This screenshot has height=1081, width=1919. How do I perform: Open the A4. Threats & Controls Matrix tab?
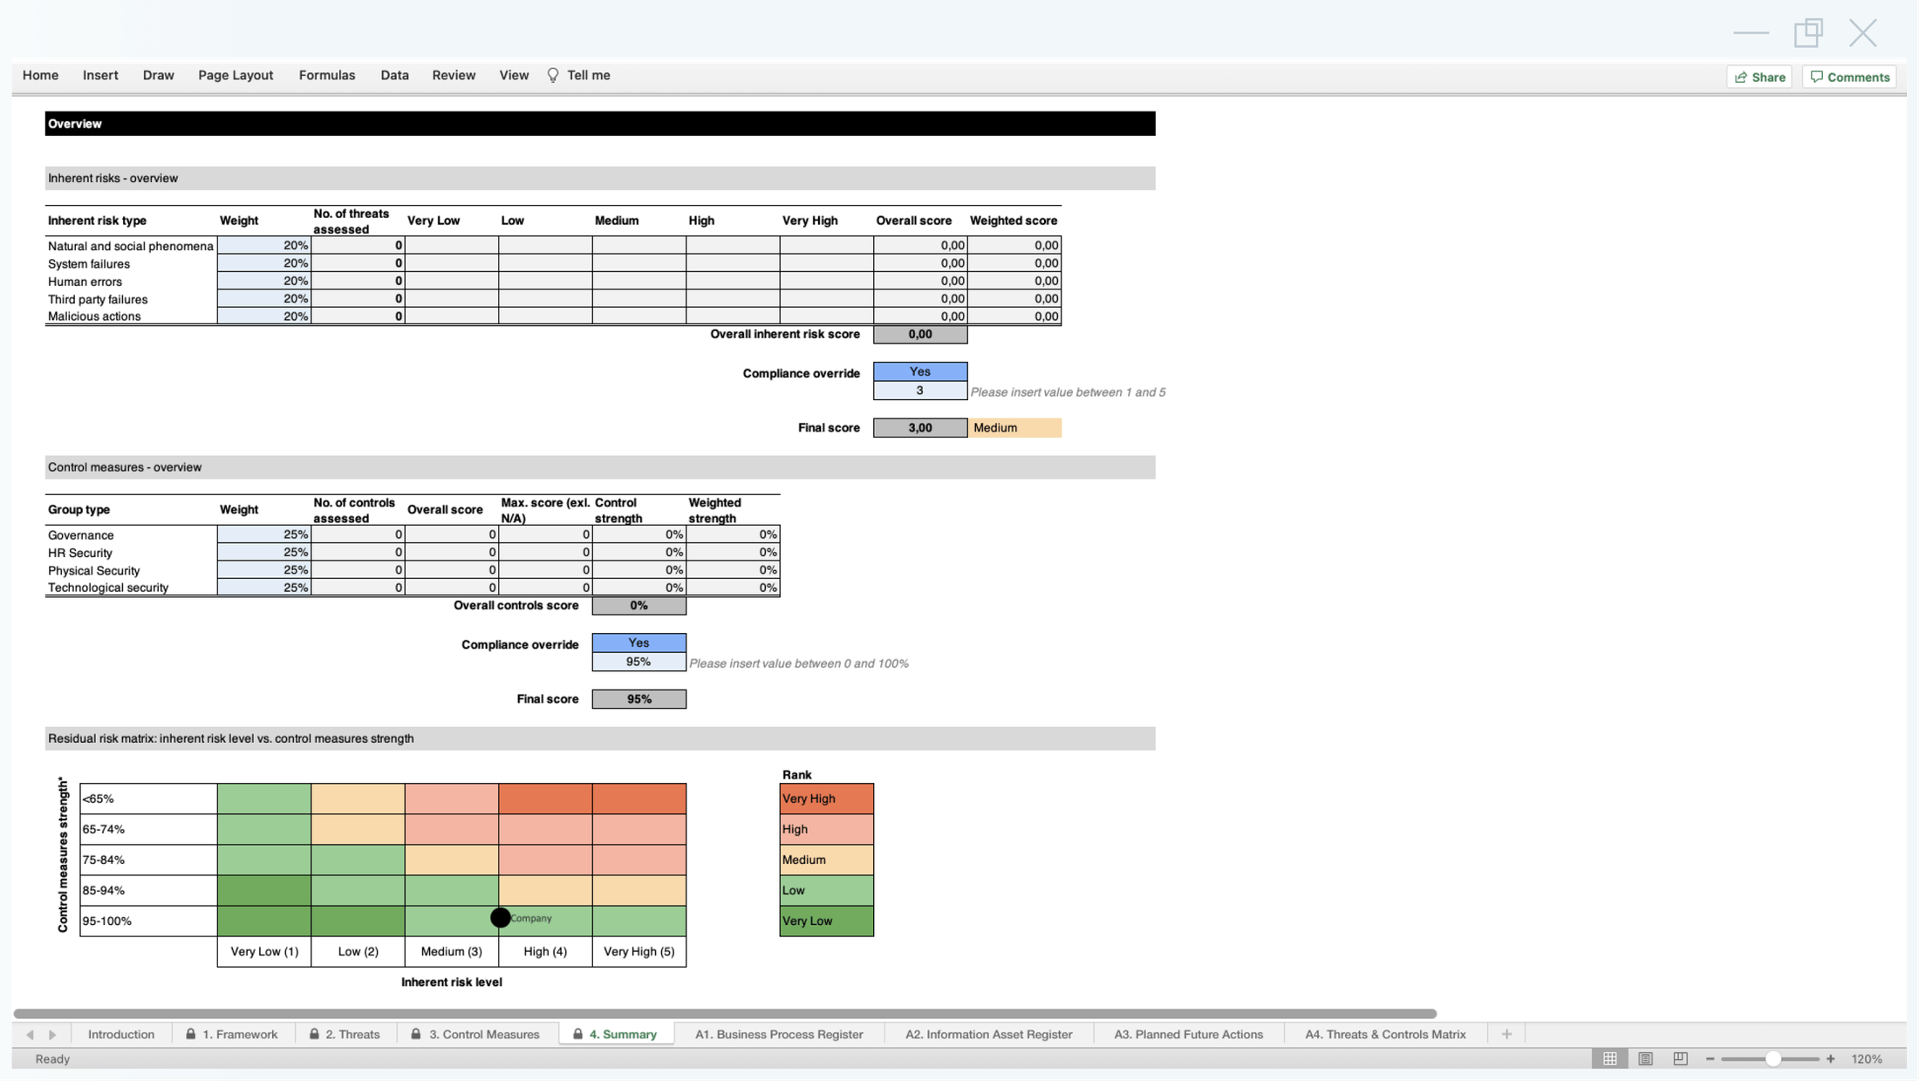point(1384,1034)
